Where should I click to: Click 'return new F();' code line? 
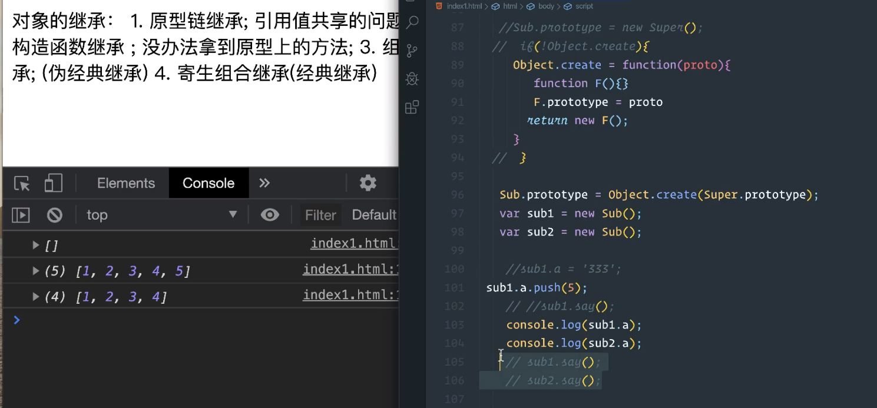coord(577,121)
